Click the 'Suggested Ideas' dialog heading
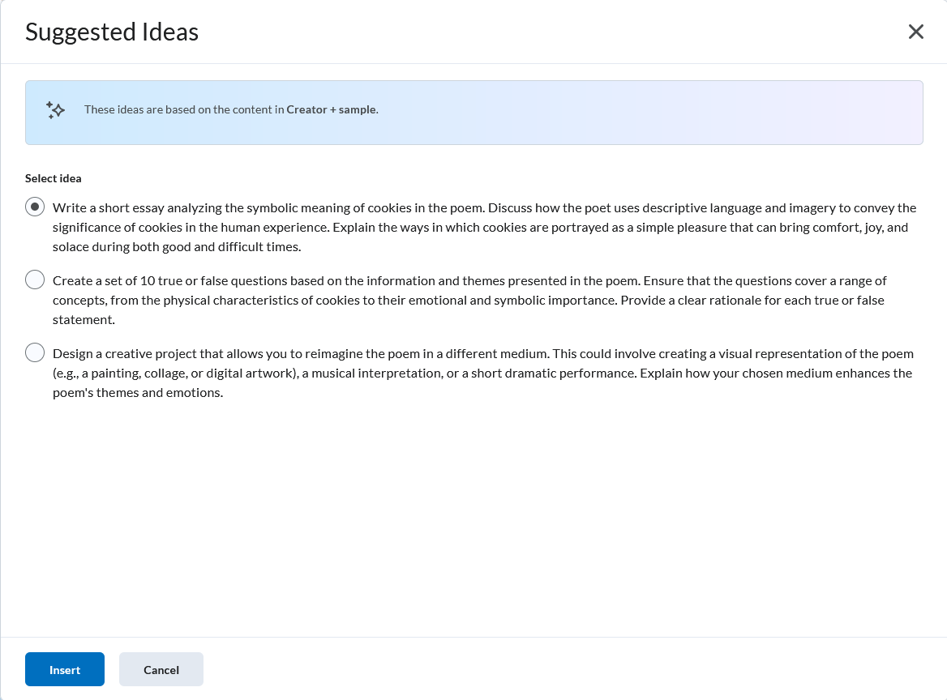This screenshot has height=700, width=947. click(112, 32)
